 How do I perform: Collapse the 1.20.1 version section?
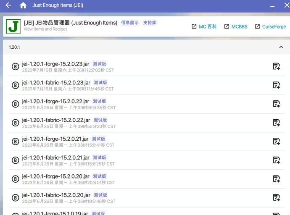pyautogui.click(x=281, y=47)
